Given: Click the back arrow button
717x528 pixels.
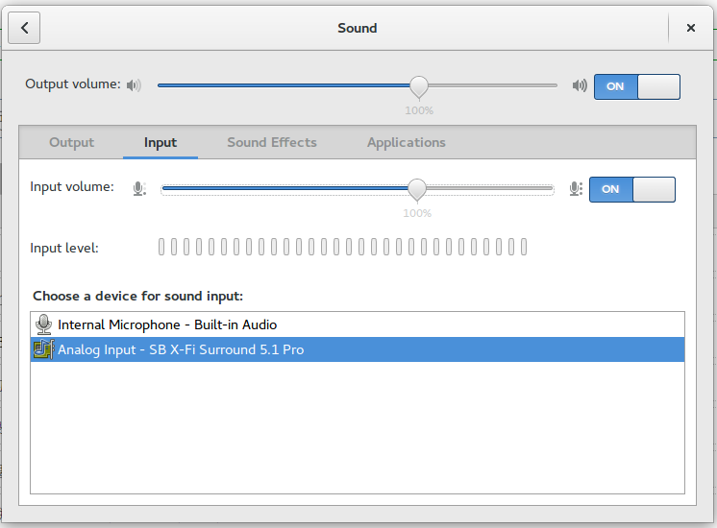Looking at the screenshot, I should coord(24,29).
